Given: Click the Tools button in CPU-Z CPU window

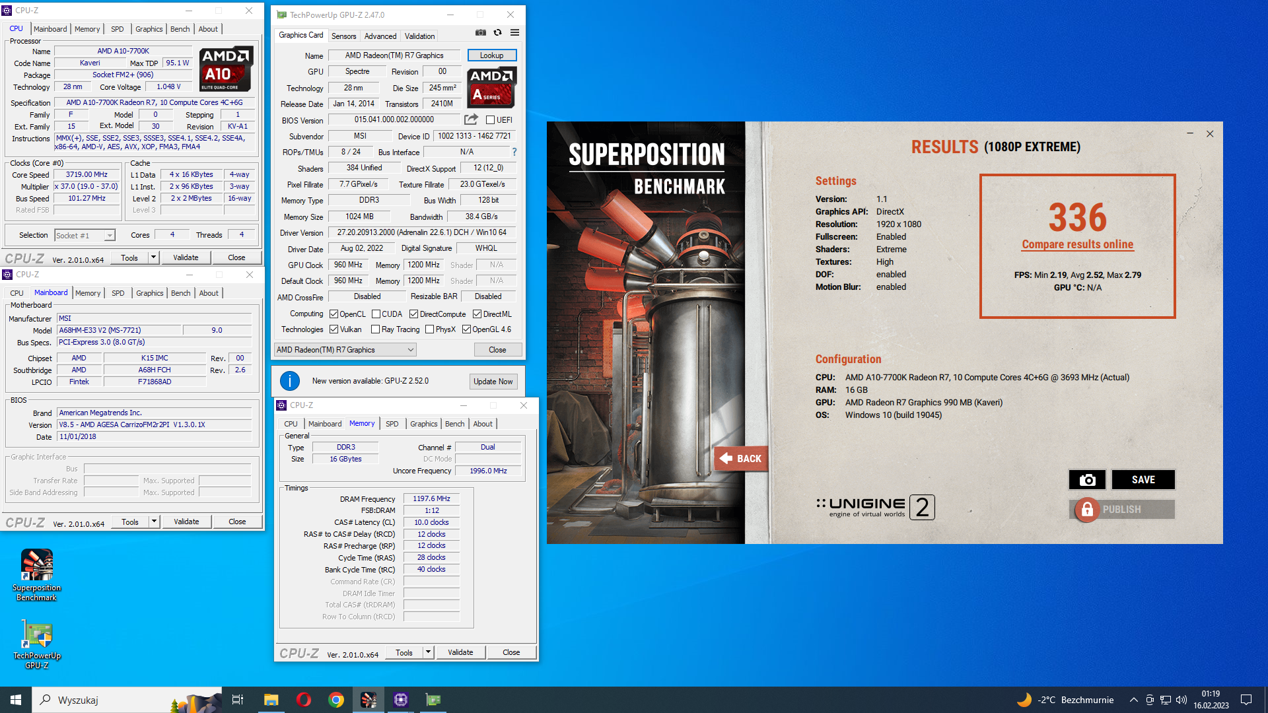Looking at the screenshot, I should click(x=130, y=257).
